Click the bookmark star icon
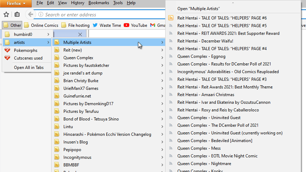Viewport: 306px width, 172px height. click(6, 15)
